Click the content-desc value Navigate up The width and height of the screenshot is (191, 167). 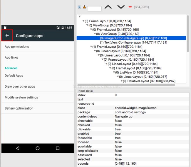click(123, 117)
